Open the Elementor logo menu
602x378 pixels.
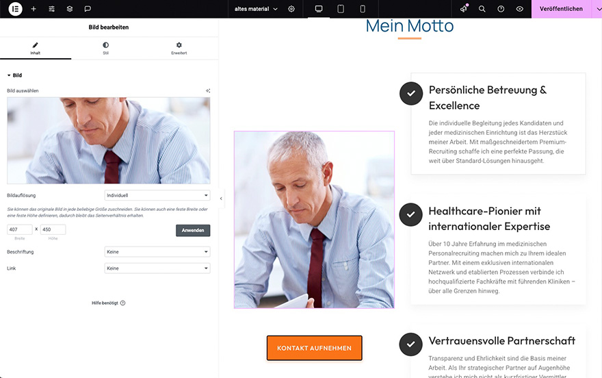click(x=15, y=8)
